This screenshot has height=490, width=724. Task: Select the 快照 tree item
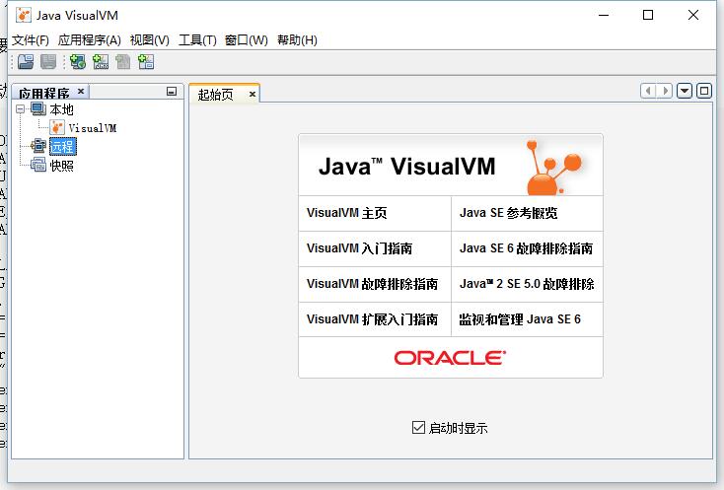[x=61, y=166]
